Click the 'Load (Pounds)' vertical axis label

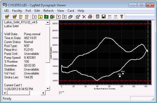51,53
